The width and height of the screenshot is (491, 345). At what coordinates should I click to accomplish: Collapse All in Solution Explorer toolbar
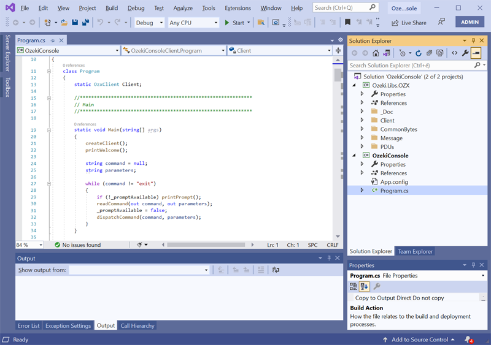[429, 53]
